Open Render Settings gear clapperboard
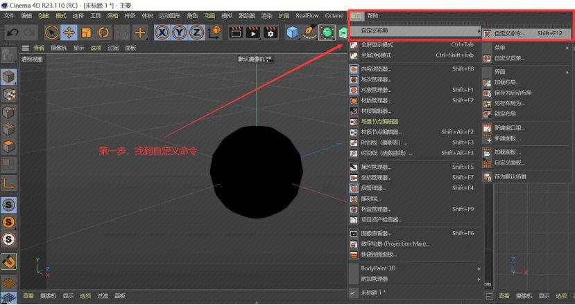575x305 pixels. 271,33
